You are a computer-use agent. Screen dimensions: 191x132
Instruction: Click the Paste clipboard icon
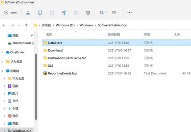click(52, 13)
